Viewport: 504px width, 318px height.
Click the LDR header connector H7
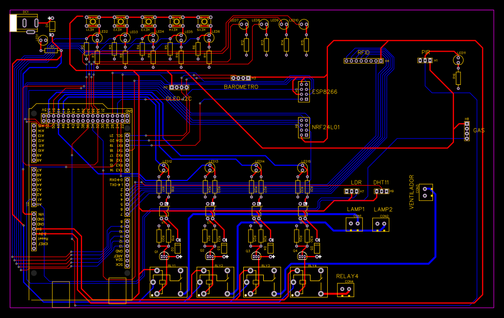(x=352, y=191)
